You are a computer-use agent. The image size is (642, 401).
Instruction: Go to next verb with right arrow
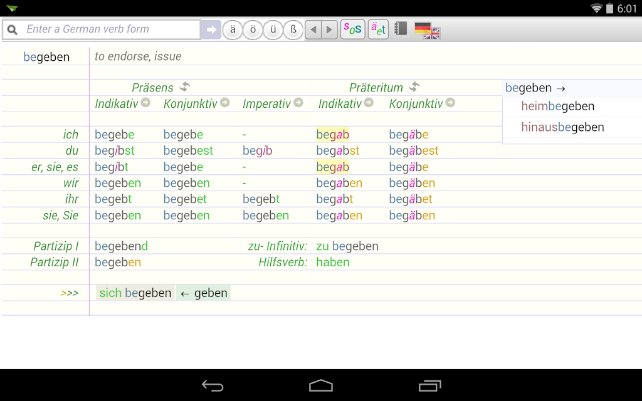point(330,29)
